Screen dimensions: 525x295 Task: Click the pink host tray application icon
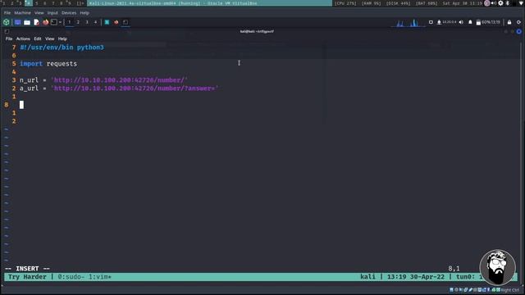coord(487,3)
